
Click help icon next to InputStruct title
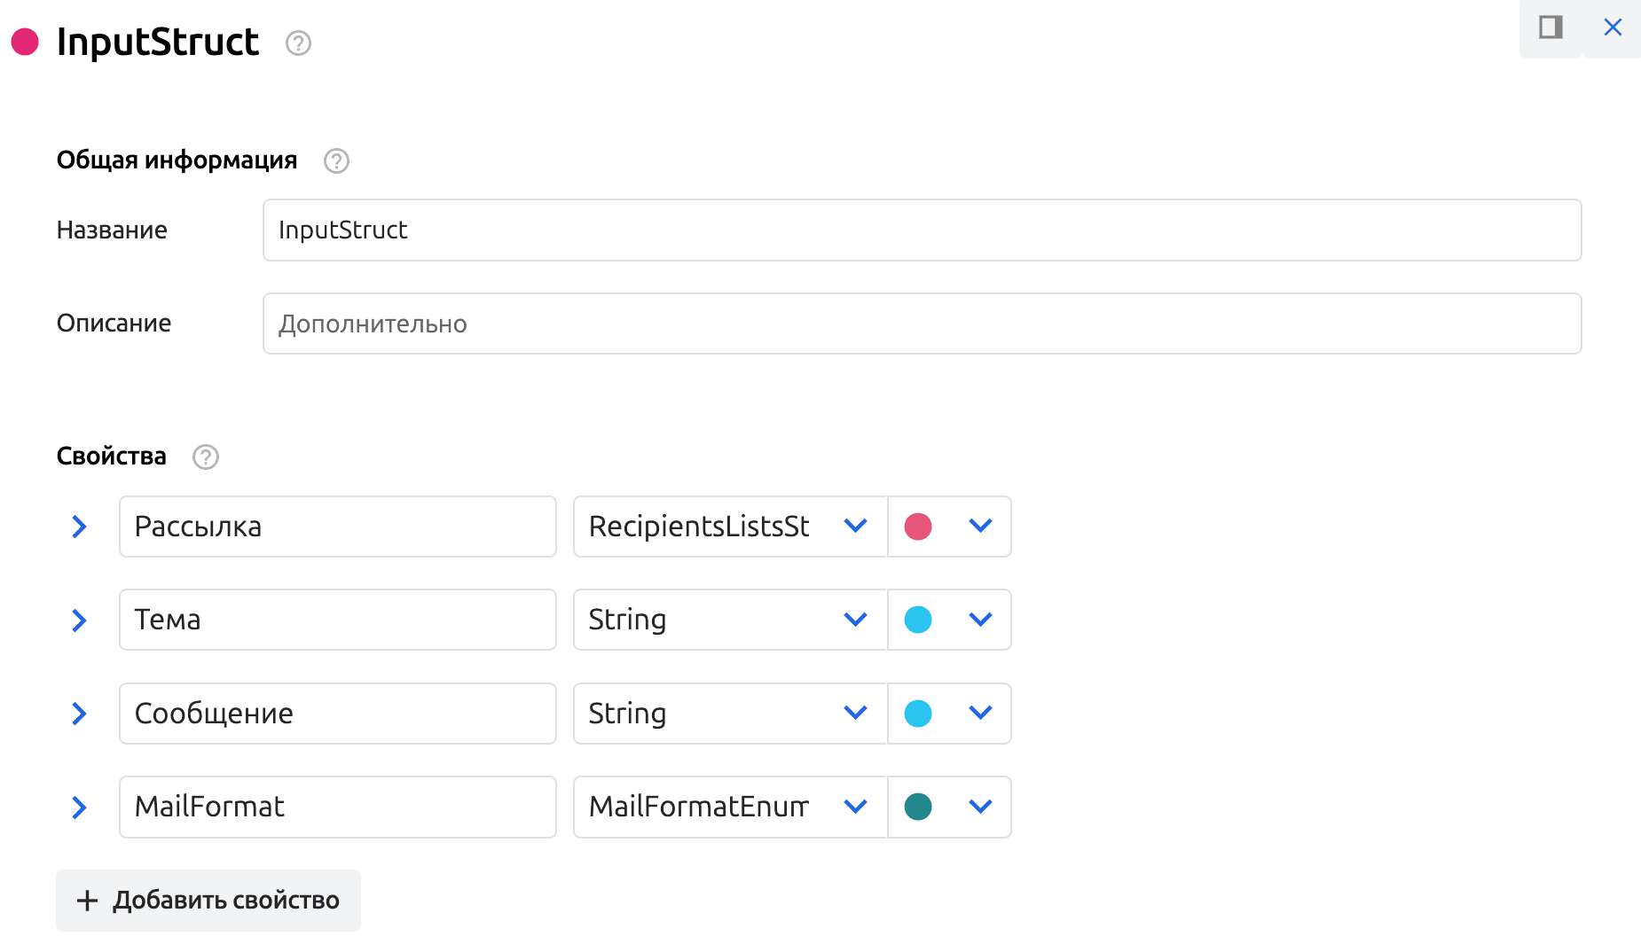298,43
